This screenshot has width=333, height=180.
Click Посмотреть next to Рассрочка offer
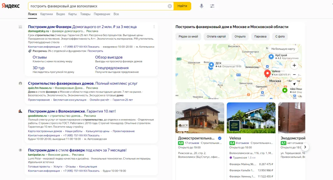pyautogui.click(x=95, y=51)
